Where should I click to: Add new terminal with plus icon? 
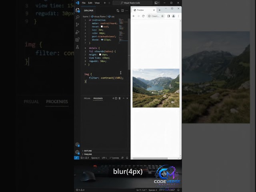pyautogui.click(x=113, y=98)
